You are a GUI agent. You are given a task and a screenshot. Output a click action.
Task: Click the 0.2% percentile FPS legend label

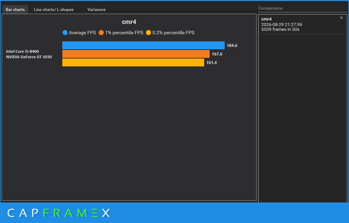pos(173,33)
